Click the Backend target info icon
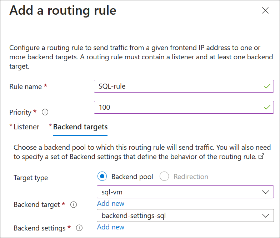The height and width of the screenshot is (238, 280). pos(74,205)
